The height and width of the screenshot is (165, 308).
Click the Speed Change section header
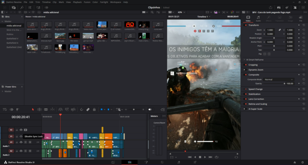pyautogui.click(x=255, y=89)
